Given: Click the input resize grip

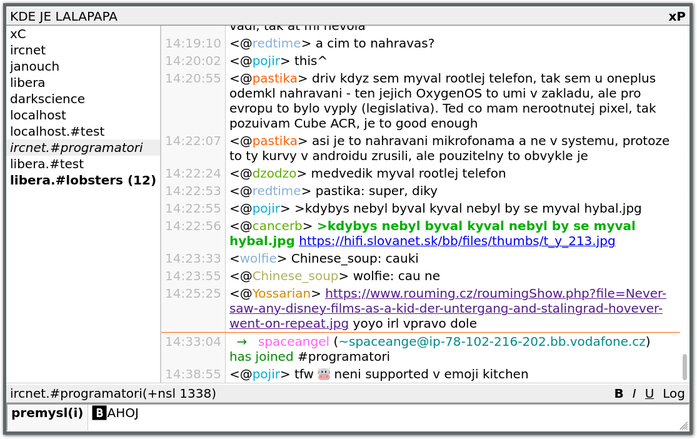Looking at the screenshot, I should (x=683, y=425).
